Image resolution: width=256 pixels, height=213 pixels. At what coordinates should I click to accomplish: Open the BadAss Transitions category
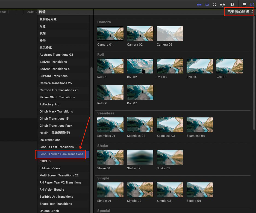click(63, 62)
